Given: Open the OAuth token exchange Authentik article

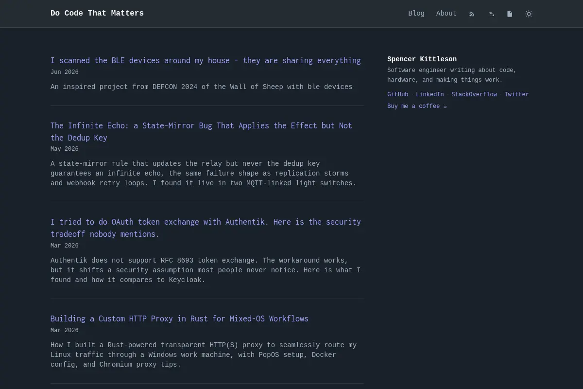Looking at the screenshot, I should [x=206, y=228].
